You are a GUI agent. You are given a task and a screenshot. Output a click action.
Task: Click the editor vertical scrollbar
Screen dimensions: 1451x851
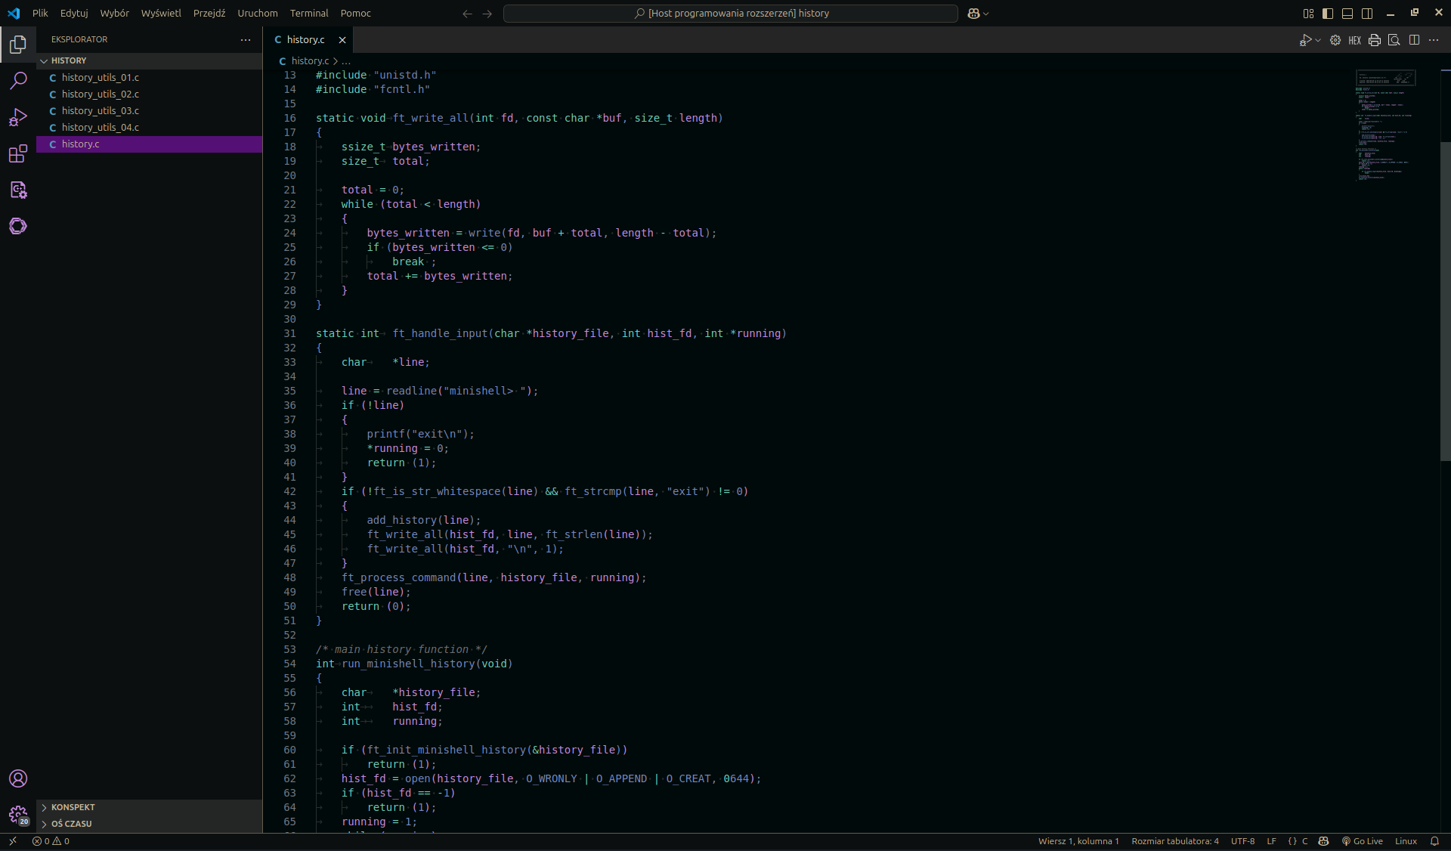click(1445, 302)
